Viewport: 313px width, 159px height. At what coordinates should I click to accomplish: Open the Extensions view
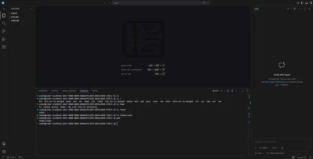4,47
